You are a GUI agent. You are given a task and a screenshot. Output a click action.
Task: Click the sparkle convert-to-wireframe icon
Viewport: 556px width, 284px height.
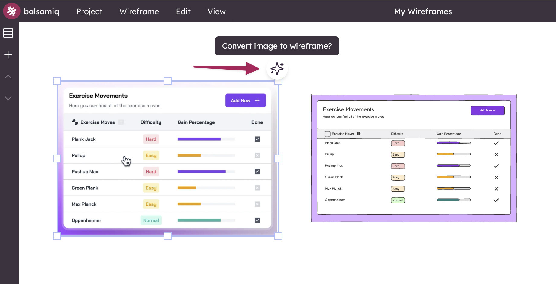tap(277, 69)
